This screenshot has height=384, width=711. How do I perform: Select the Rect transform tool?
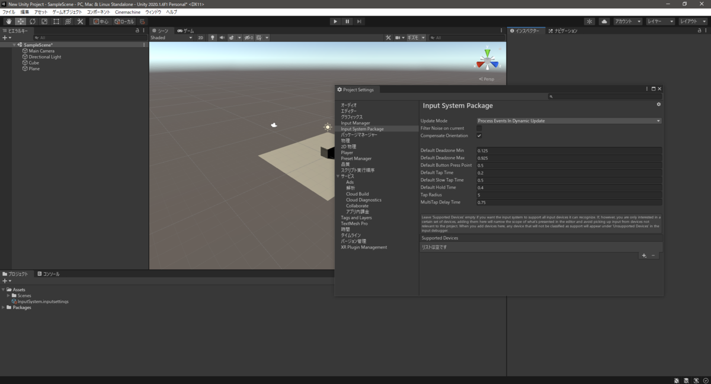tap(56, 21)
